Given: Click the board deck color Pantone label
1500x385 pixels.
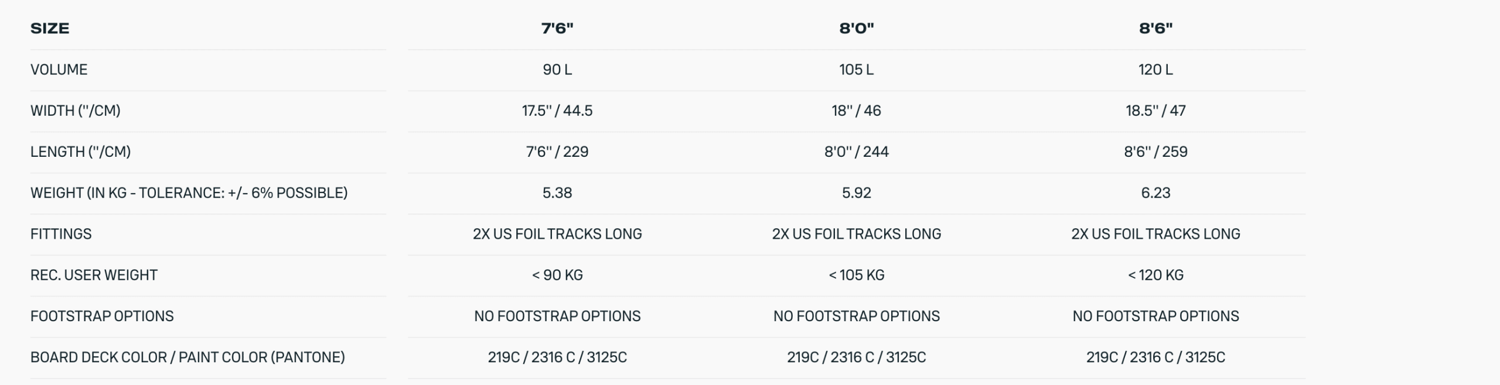Looking at the screenshot, I should (x=187, y=357).
